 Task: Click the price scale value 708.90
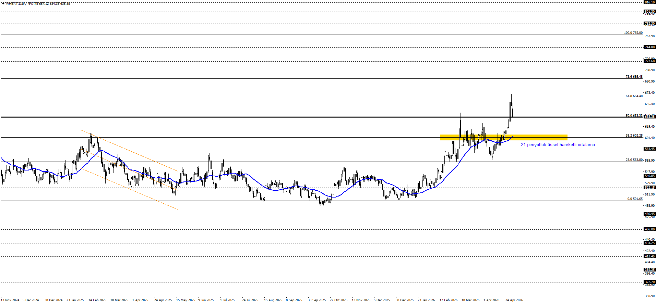coord(650,70)
